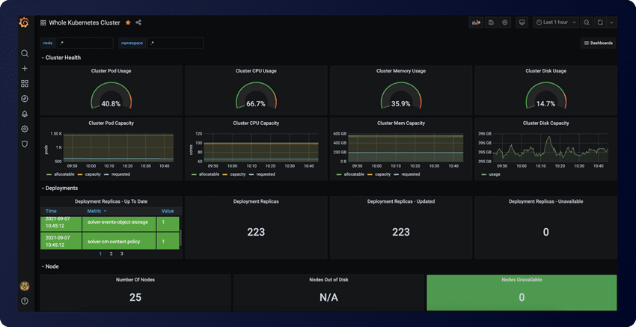Screen dimensions: 636x327
Task: Open Cluster Pod Usage panel title menu
Action: click(111, 71)
